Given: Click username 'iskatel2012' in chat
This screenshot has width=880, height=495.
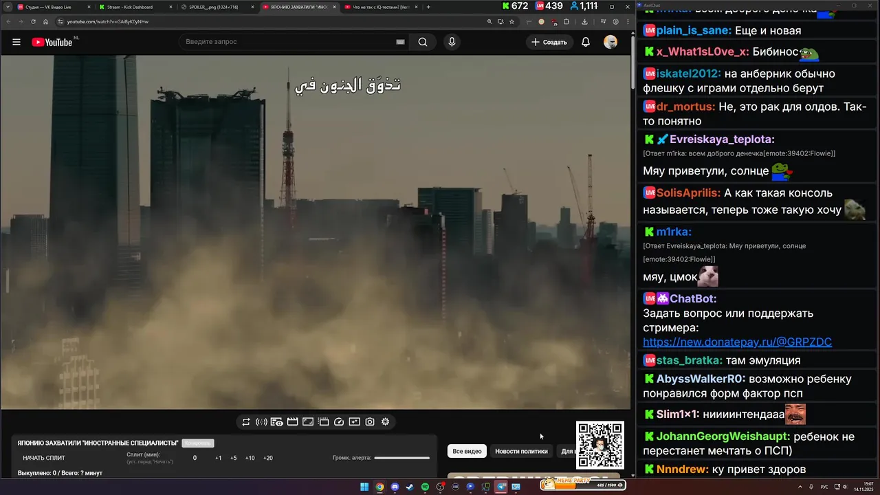Looking at the screenshot, I should point(688,74).
